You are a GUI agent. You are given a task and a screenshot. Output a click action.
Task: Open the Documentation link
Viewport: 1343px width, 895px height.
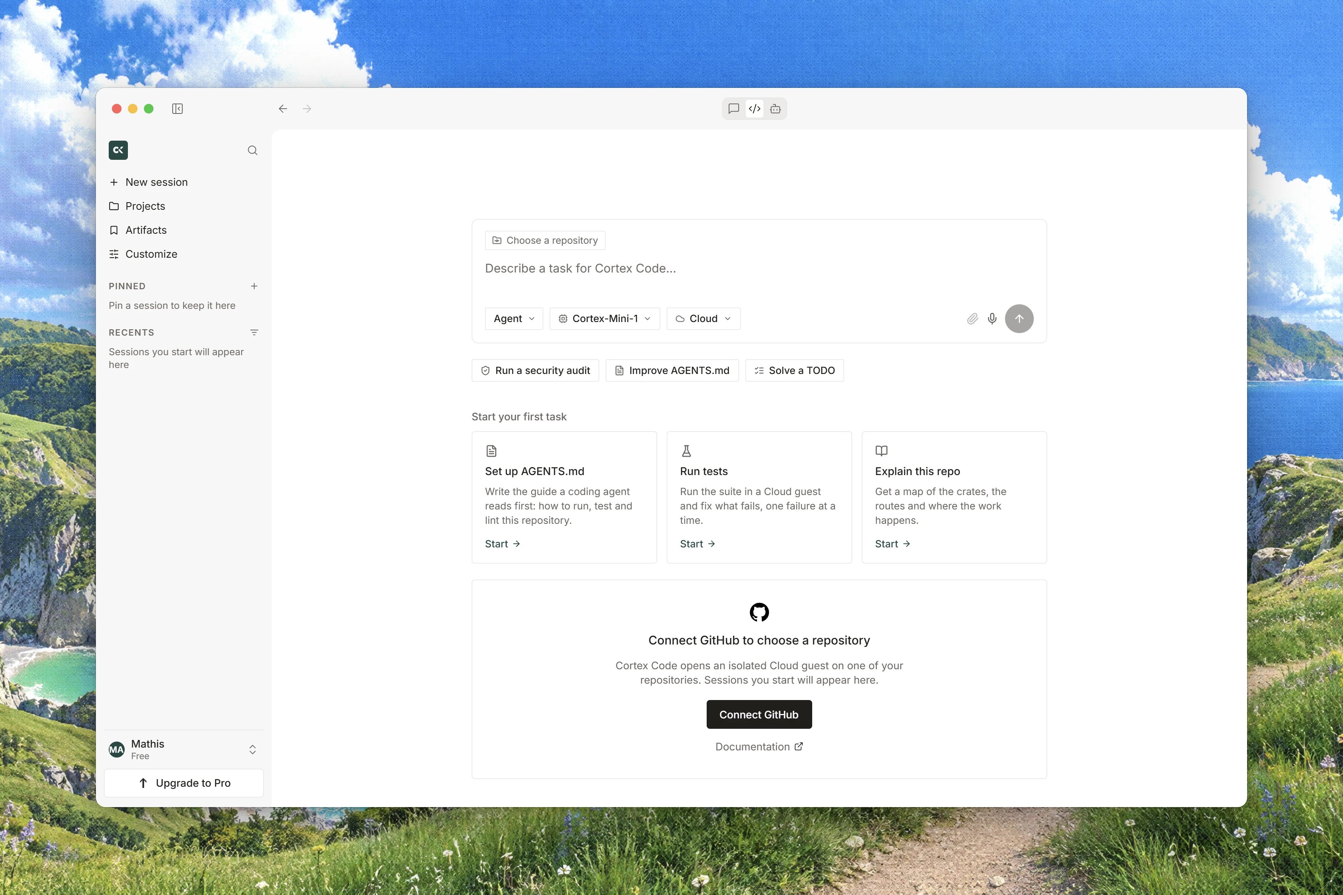(759, 747)
